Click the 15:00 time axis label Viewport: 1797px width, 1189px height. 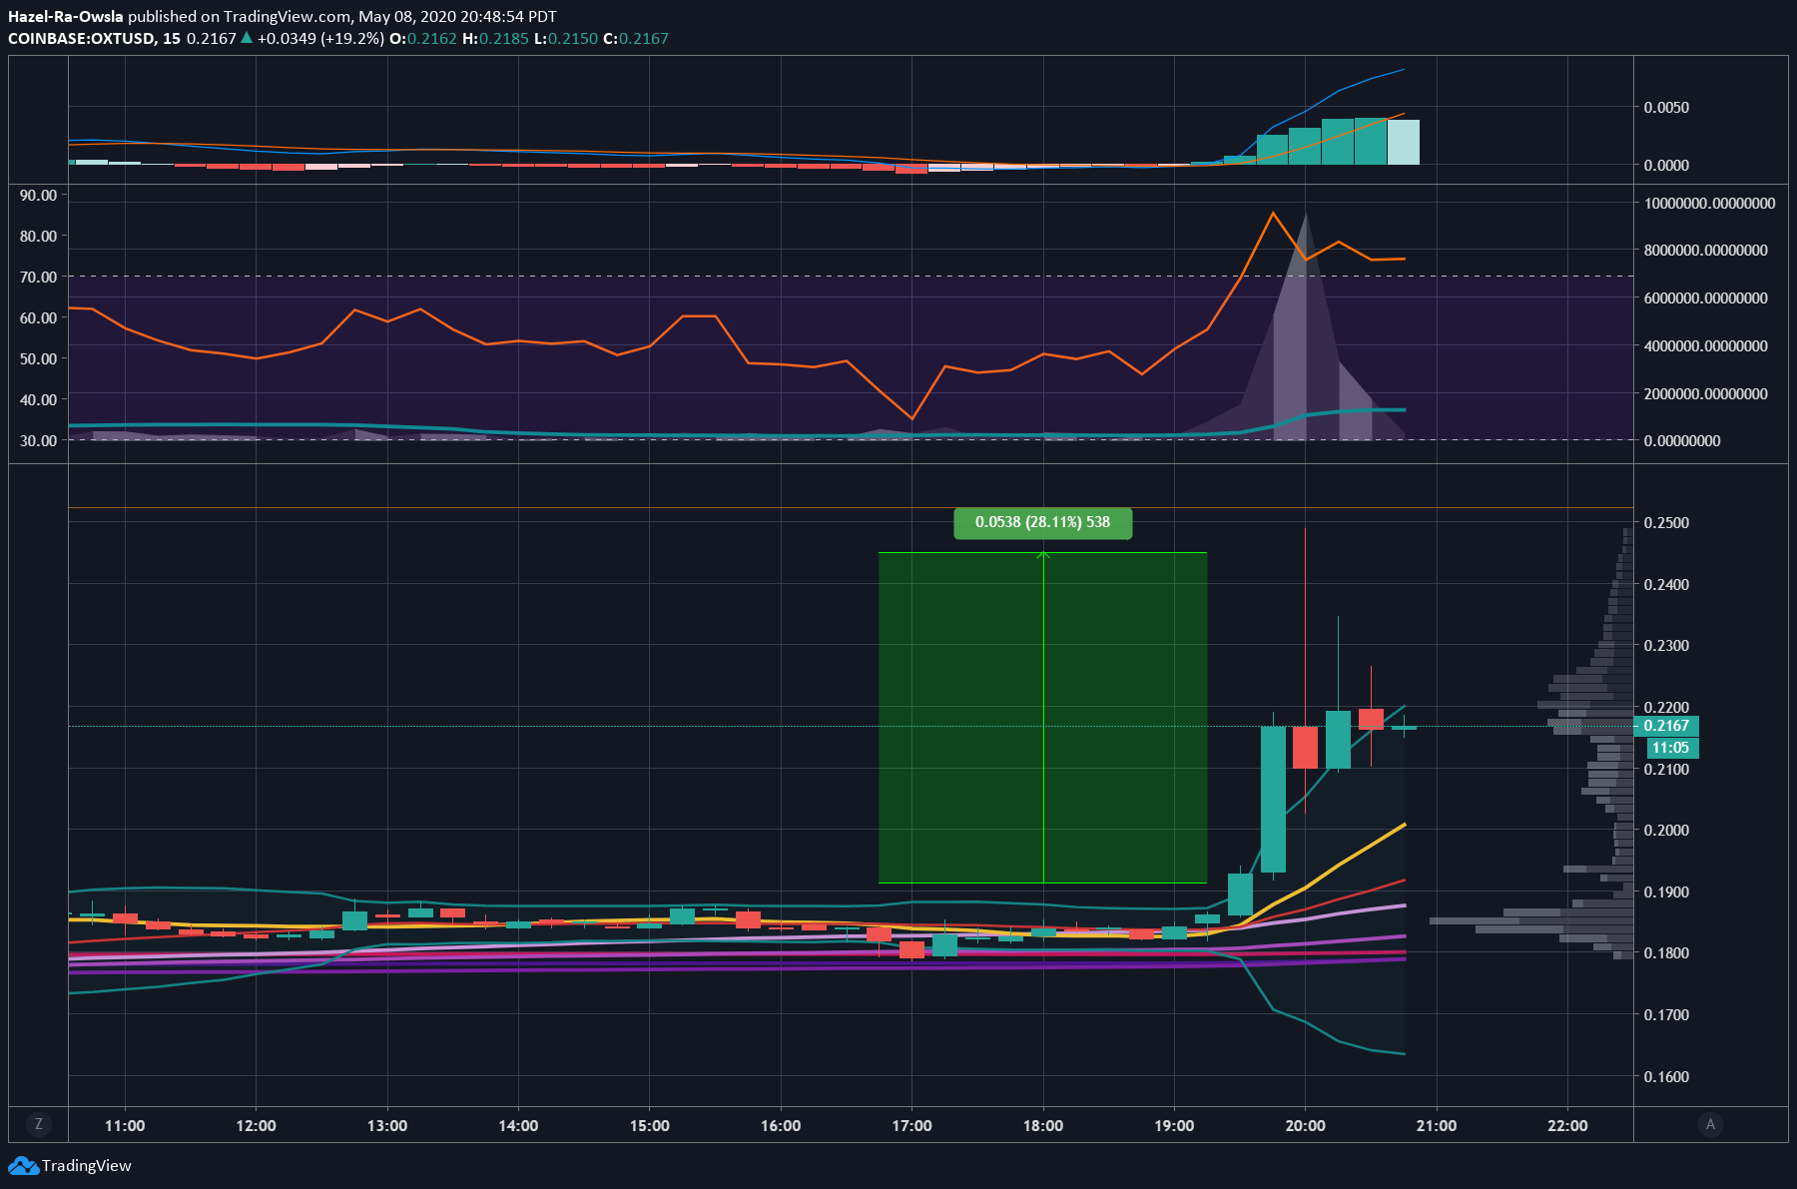(x=650, y=1125)
